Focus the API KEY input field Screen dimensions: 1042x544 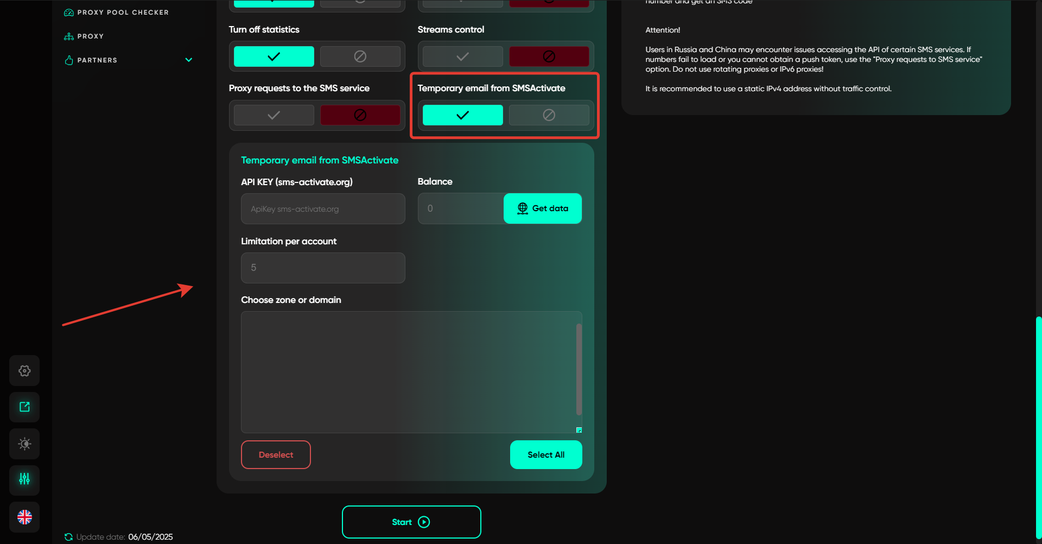coord(323,209)
